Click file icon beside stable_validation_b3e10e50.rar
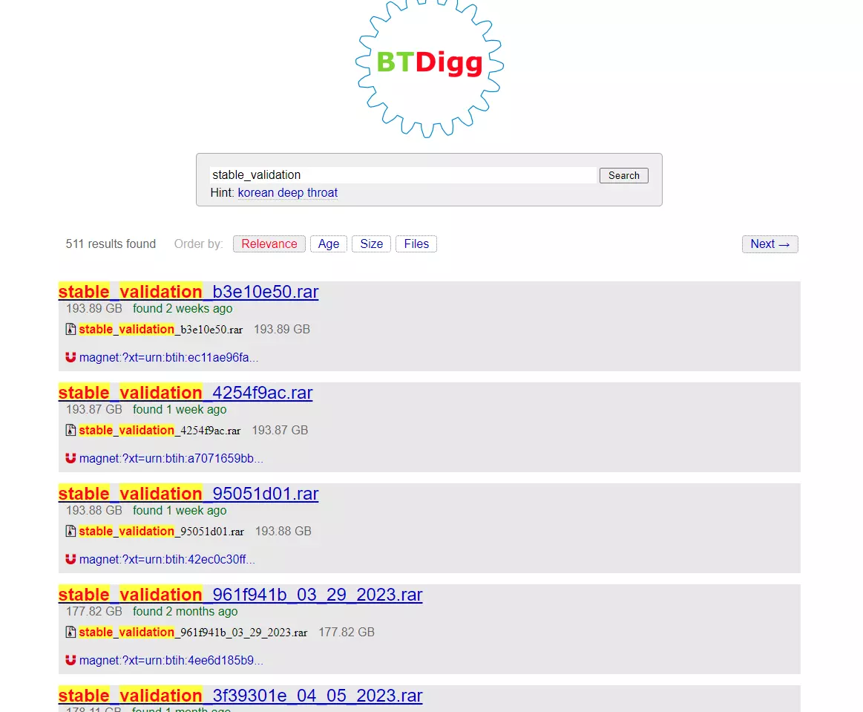Screen dimensions: 863x712 click(70, 330)
